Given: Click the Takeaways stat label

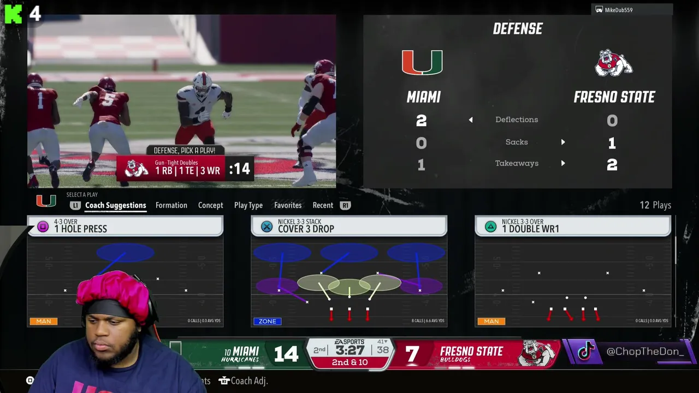Looking at the screenshot, I should tap(517, 163).
